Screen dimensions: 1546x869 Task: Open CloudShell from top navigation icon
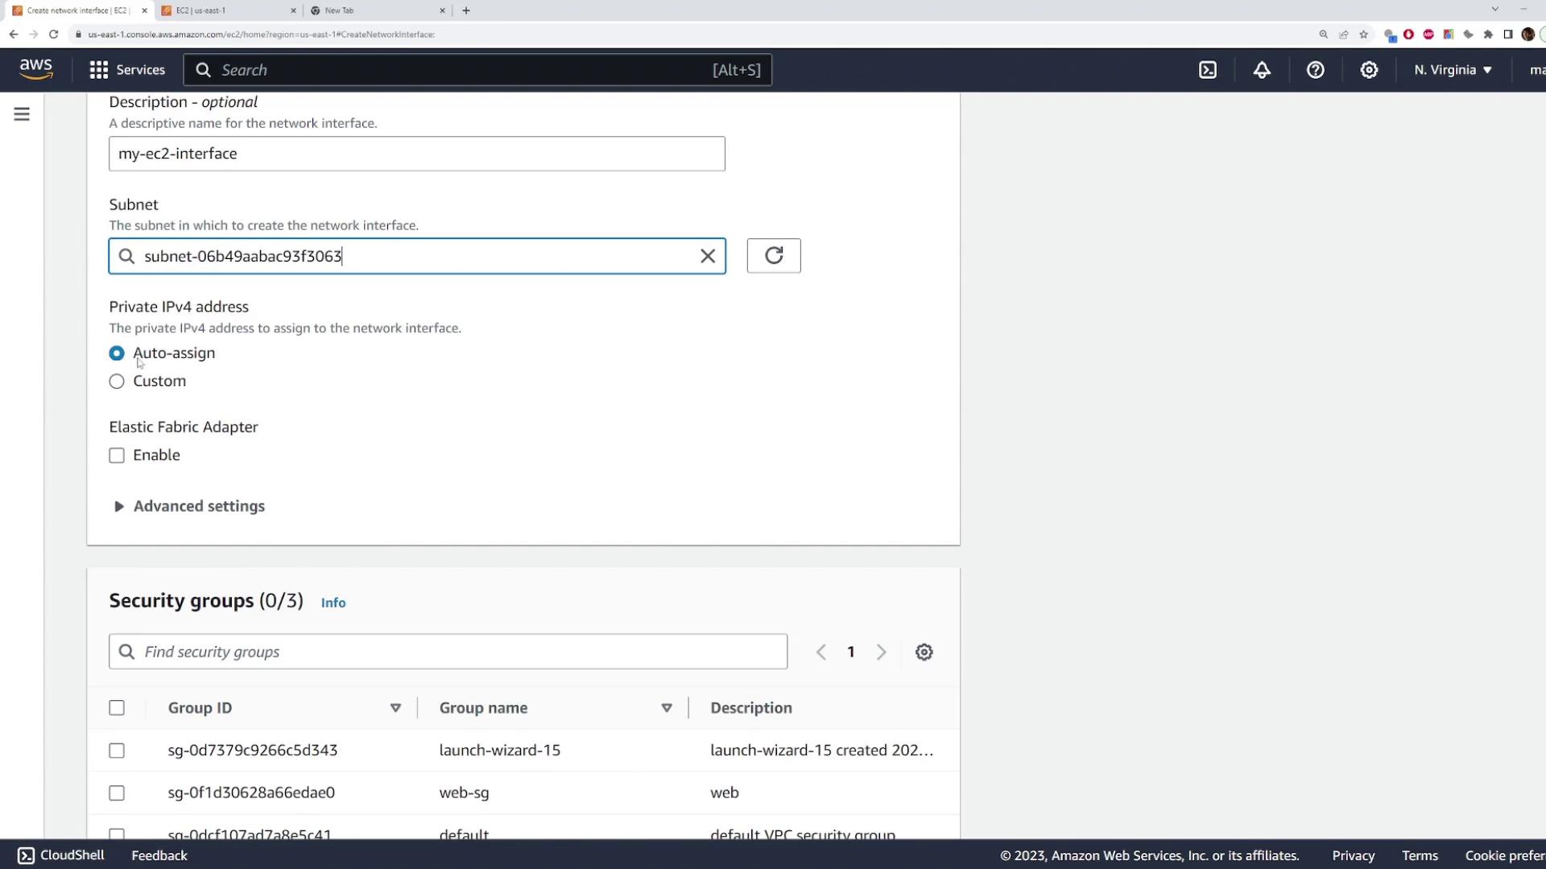click(x=1208, y=70)
